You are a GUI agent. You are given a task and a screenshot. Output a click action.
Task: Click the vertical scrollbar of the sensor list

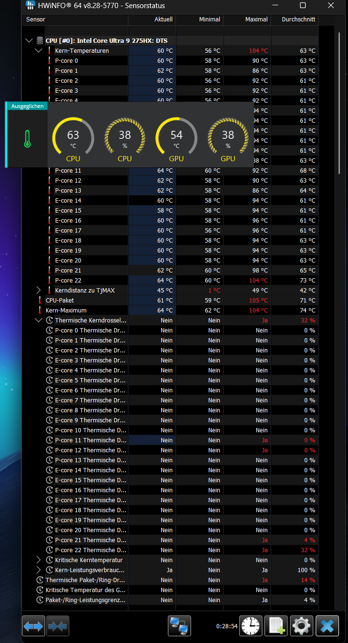coord(339,102)
